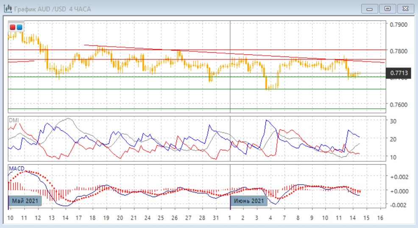The image size is (418, 228).
Task: Click the 0.7800 price axis label
Action: pos(398,51)
